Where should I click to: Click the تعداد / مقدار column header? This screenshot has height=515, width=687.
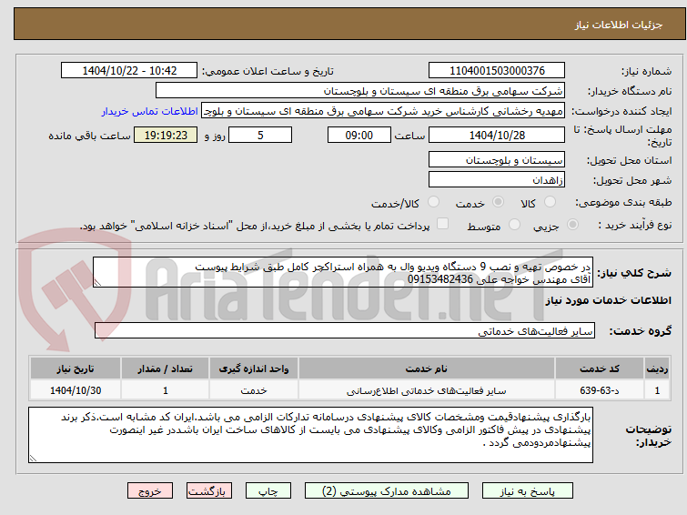pyautogui.click(x=166, y=369)
